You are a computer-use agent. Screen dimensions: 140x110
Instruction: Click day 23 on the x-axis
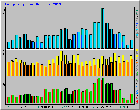click(x=98, y=107)
